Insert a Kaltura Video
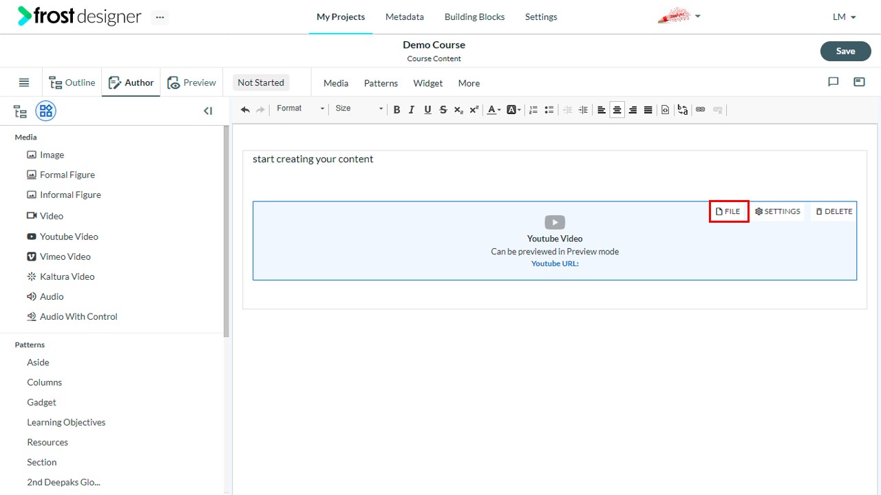This screenshot has height=495, width=881. [61, 276]
